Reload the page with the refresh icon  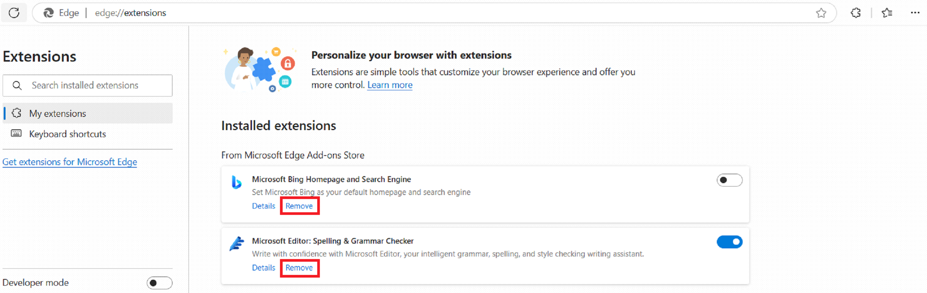14,13
